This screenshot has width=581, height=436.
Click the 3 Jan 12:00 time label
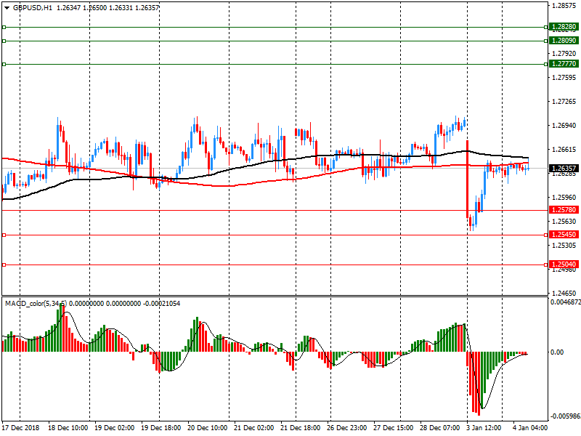[483, 428]
